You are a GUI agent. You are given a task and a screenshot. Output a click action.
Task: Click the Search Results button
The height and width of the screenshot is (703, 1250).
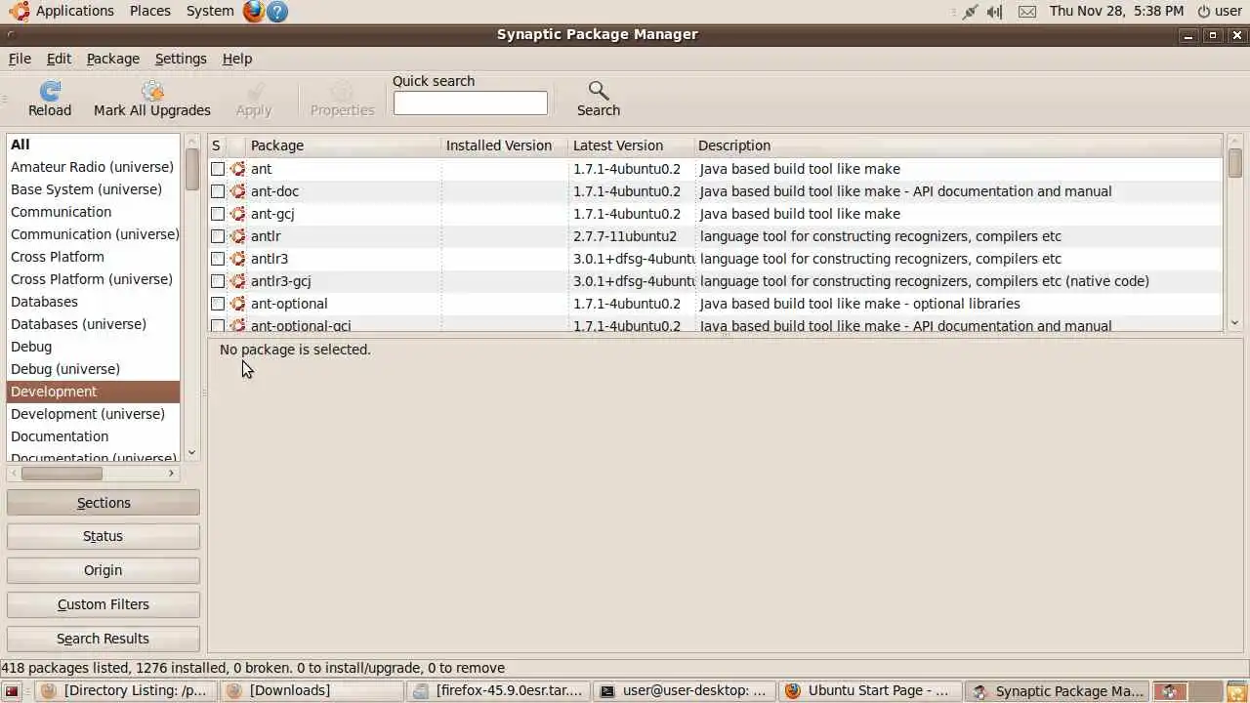[x=104, y=639]
